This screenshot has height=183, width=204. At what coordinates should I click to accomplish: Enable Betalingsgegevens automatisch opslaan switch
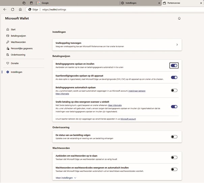coord(174,90)
